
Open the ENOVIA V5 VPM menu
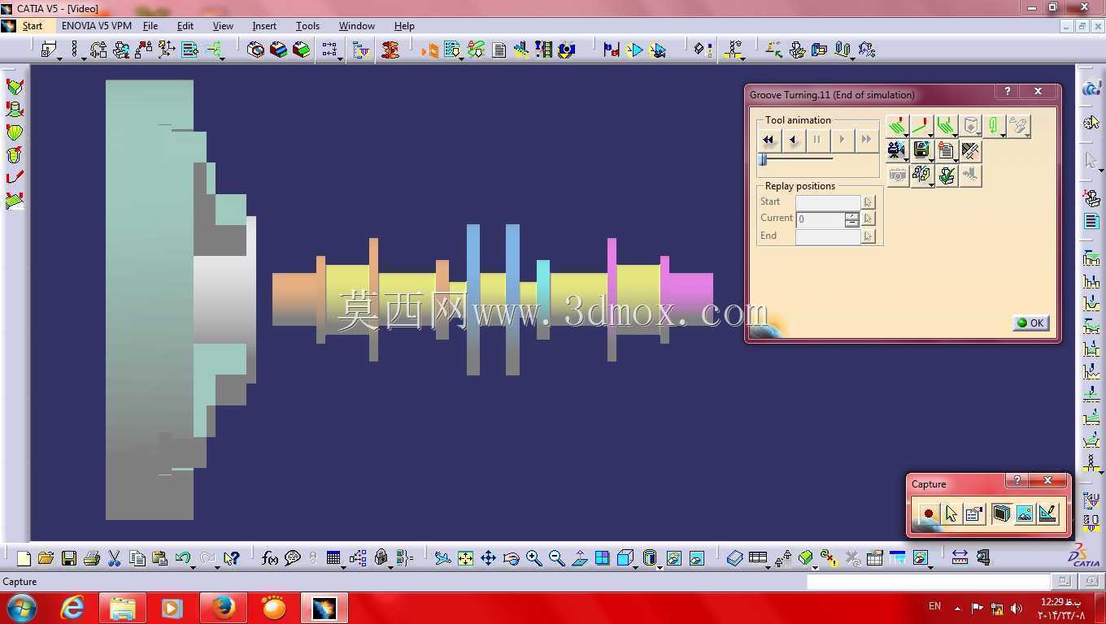click(97, 26)
